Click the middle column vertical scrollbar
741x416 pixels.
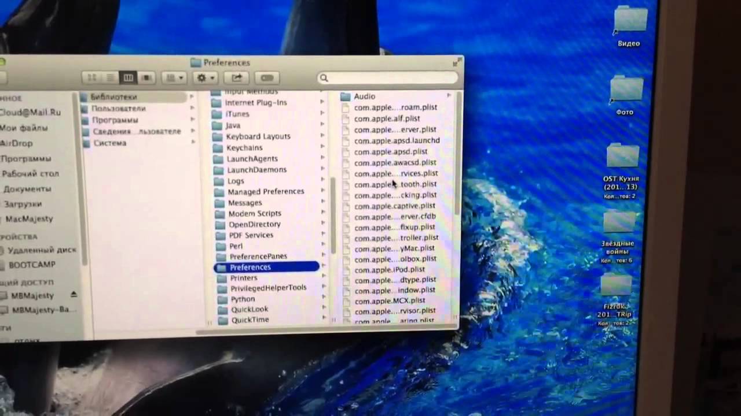(x=333, y=215)
